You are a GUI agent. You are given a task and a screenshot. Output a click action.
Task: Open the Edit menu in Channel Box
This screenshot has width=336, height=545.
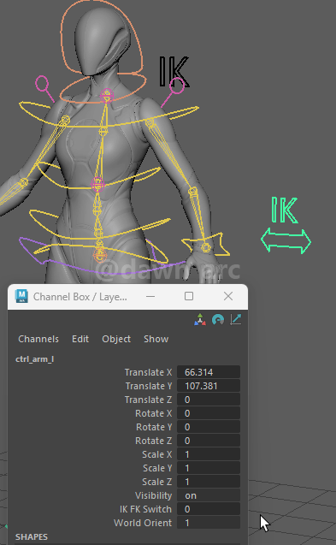click(80, 339)
